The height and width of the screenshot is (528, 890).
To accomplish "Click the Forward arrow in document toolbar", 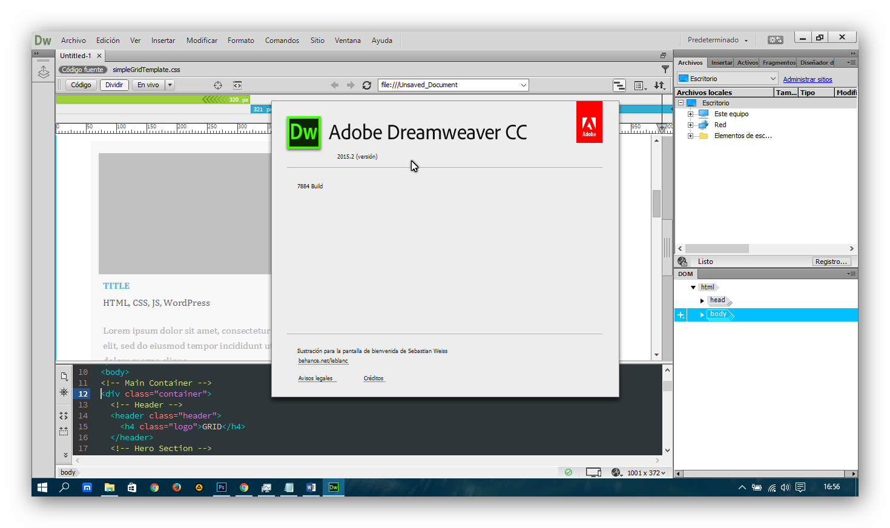I will click(351, 85).
